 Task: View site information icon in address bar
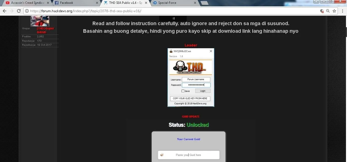point(27,11)
